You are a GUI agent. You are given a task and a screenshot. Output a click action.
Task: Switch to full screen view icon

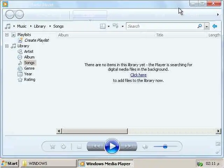(218, 144)
